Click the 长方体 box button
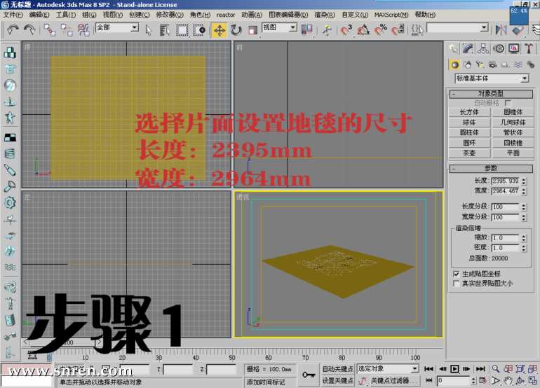Screen dimensions: 540x388 pos(469,112)
